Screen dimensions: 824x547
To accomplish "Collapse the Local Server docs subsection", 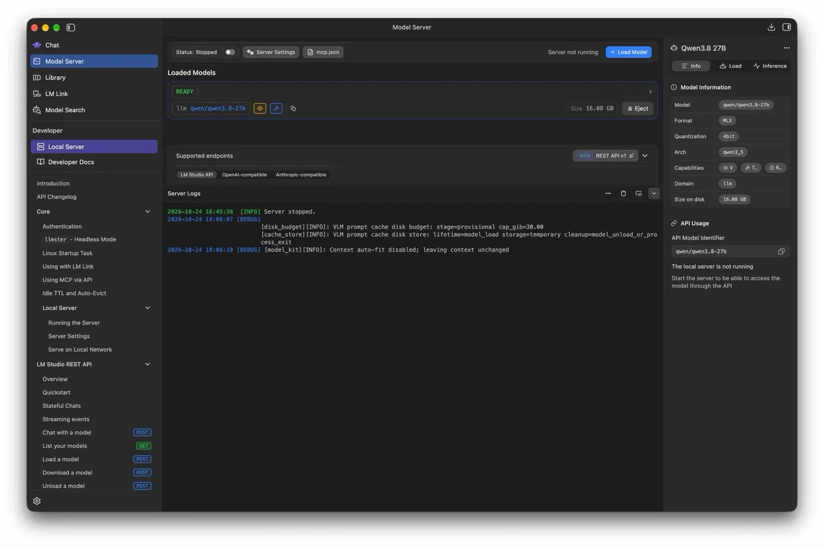I will [147, 308].
